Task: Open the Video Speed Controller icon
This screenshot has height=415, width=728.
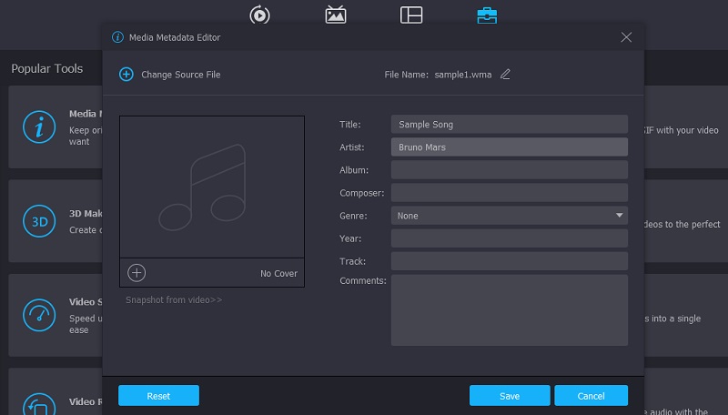Action: pos(39,315)
